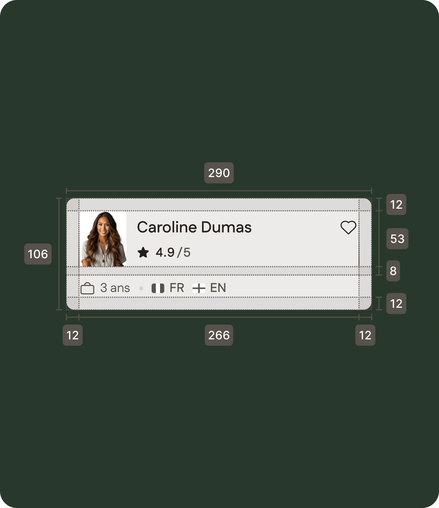Click the dot separator after 3 ans
The width and height of the screenshot is (439, 508).
(x=141, y=288)
